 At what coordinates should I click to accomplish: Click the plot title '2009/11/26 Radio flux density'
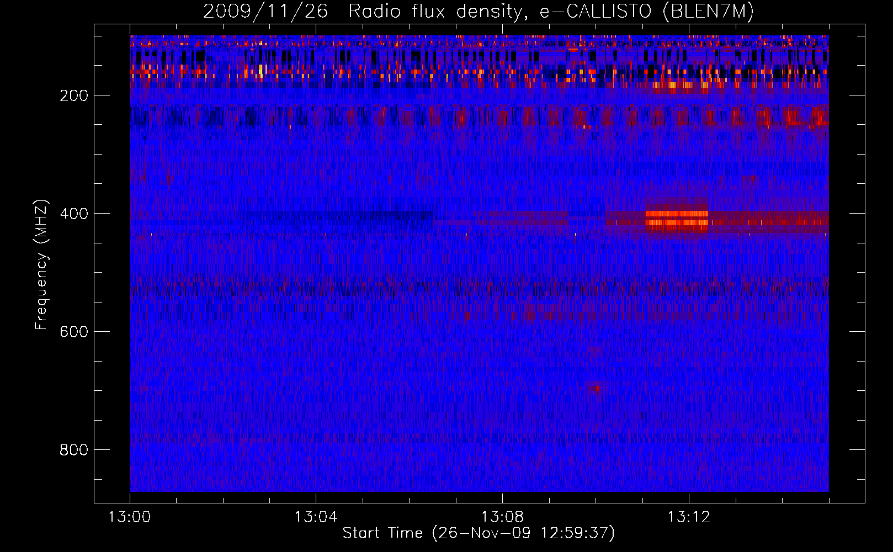(x=479, y=11)
